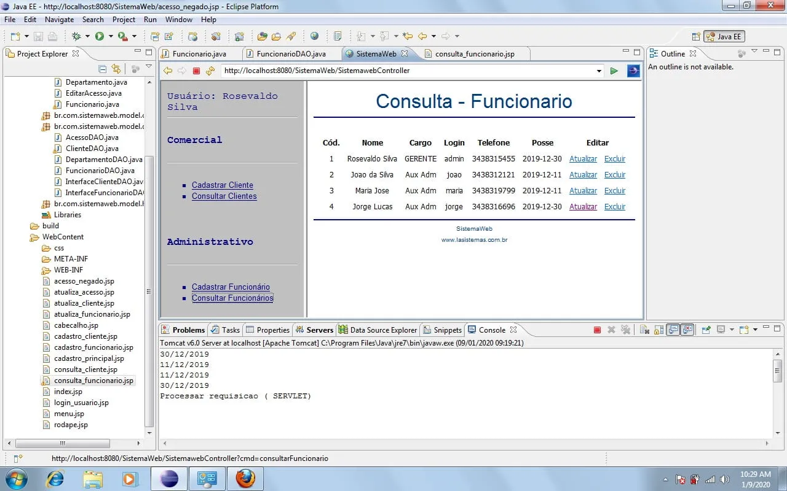
Task: Stop loading page with browser red square
Action: (197, 71)
